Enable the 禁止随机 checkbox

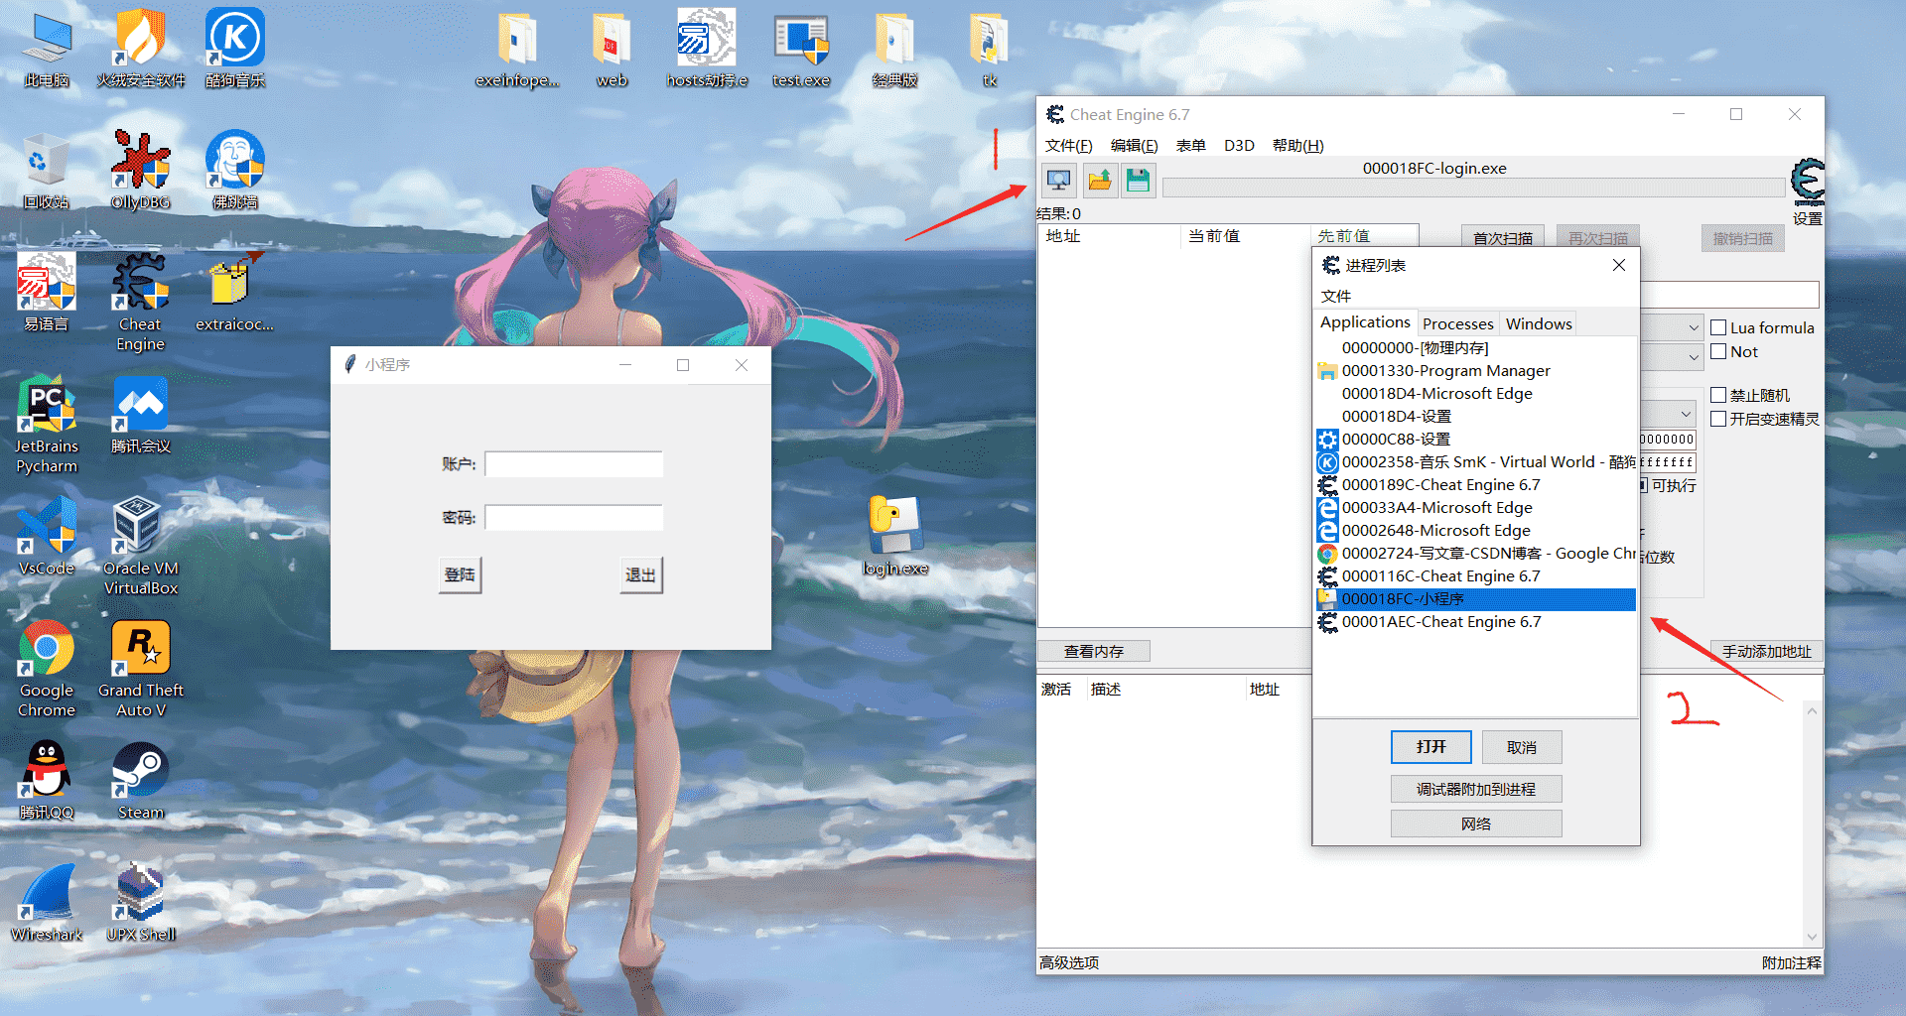pyautogui.click(x=1718, y=395)
